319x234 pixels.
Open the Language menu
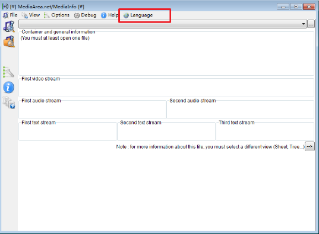(138, 15)
